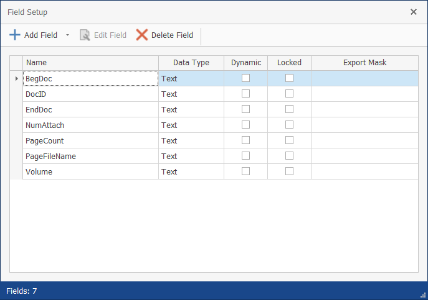Check Locked for the EndDoc row

tap(289, 109)
